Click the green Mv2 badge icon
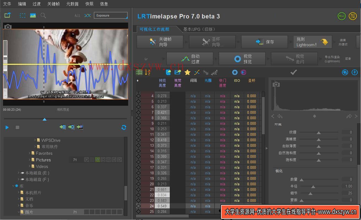 point(341,16)
